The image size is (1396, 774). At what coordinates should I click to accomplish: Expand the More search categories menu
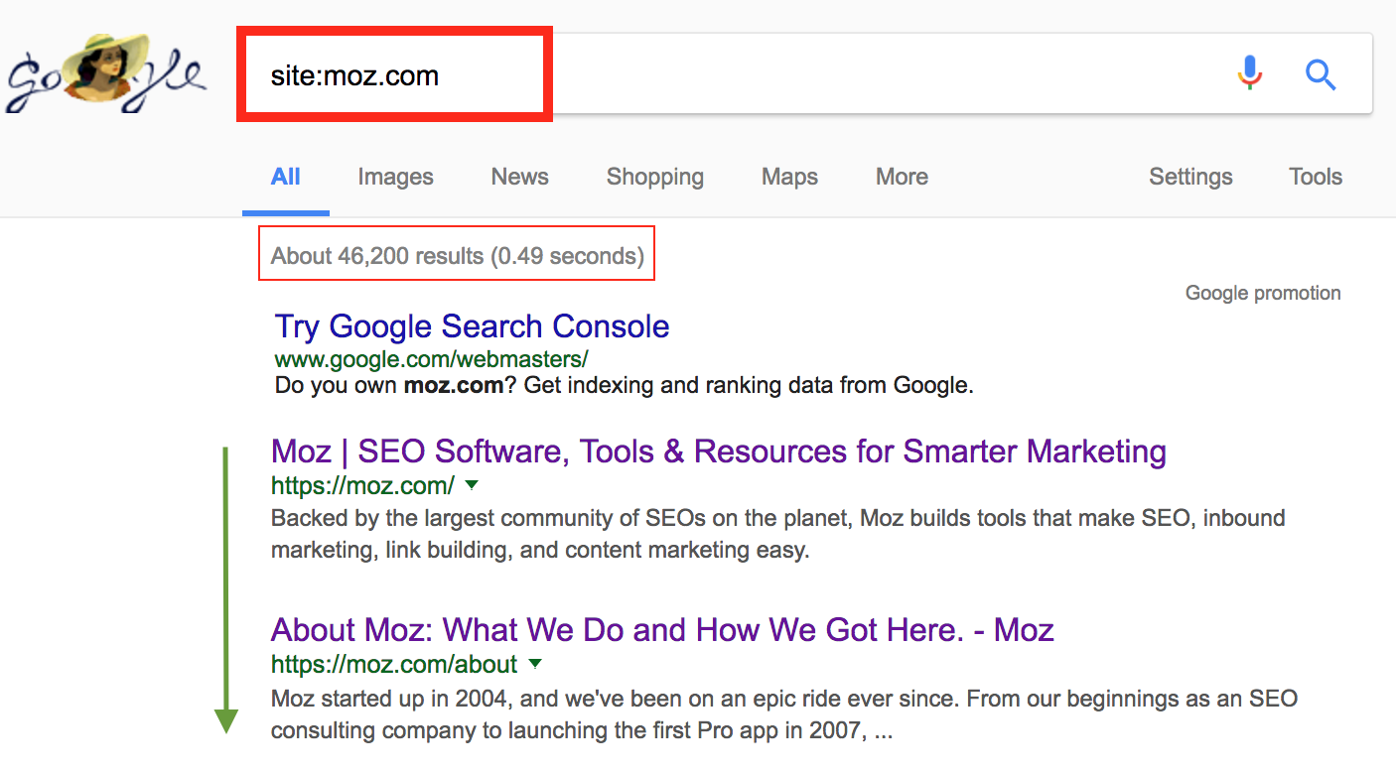[901, 176]
